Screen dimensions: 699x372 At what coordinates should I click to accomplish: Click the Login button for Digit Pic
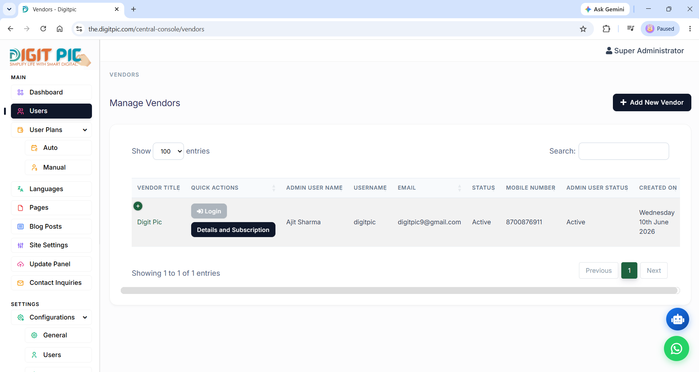click(209, 211)
